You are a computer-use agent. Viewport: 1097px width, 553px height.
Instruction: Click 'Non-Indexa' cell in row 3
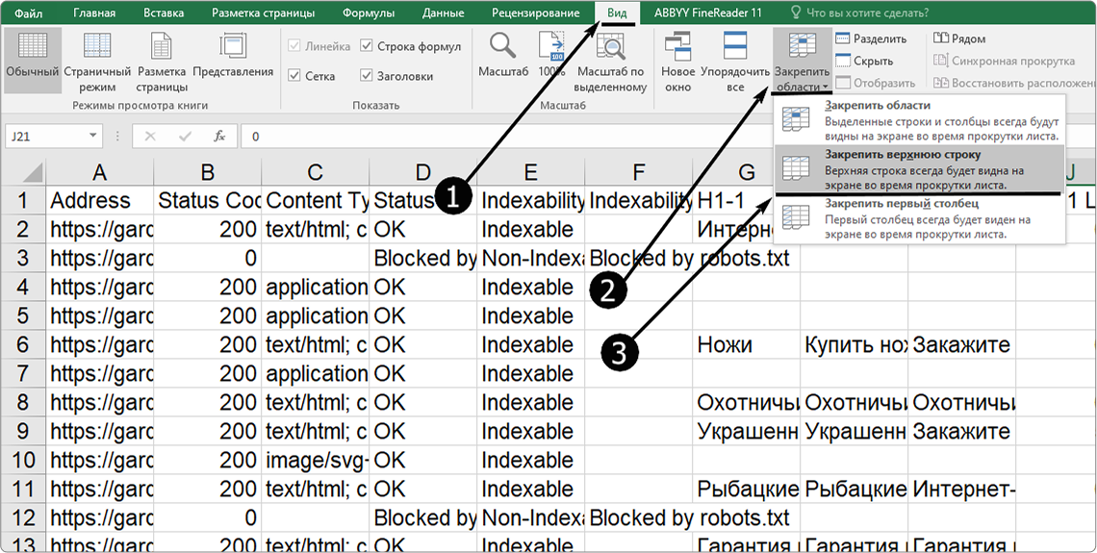coord(531,259)
